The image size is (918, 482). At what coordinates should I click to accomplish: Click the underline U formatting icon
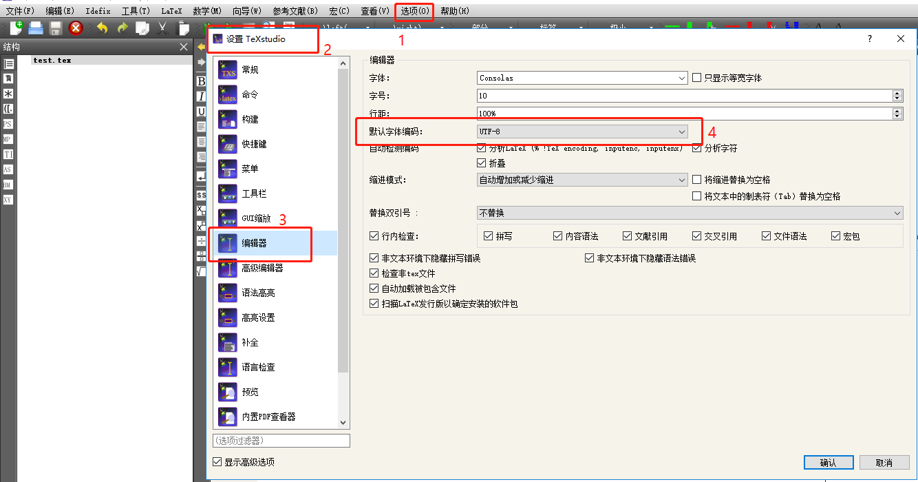click(x=201, y=112)
